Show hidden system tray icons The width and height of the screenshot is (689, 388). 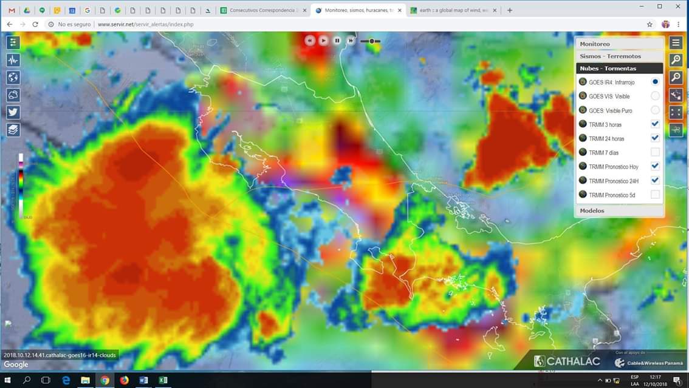click(x=600, y=380)
